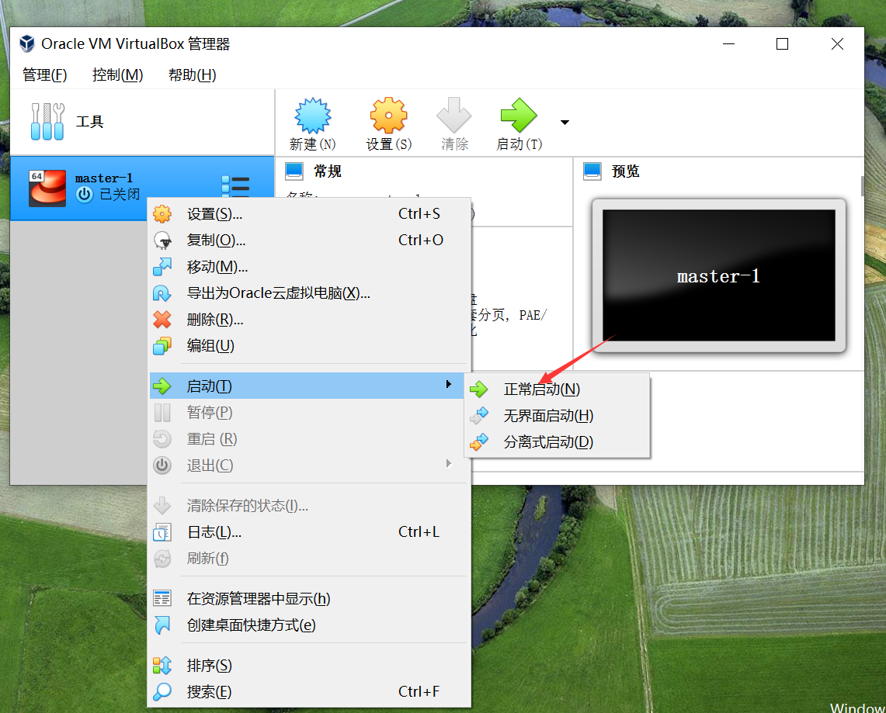Expand the 退出(C) submenu arrow

point(449,463)
